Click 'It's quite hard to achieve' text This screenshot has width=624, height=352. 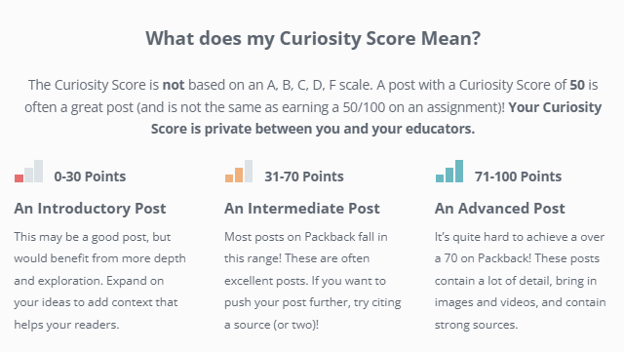(501, 237)
